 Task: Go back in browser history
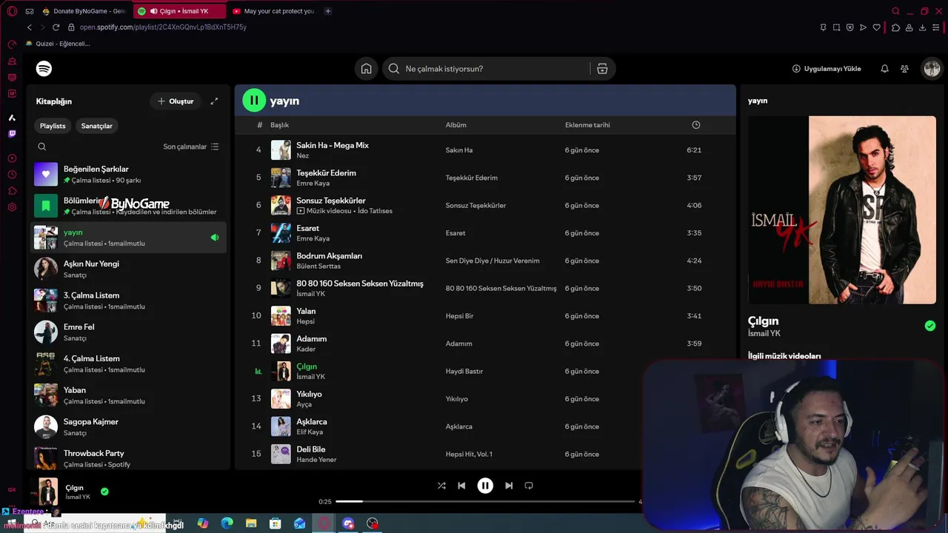(x=30, y=27)
